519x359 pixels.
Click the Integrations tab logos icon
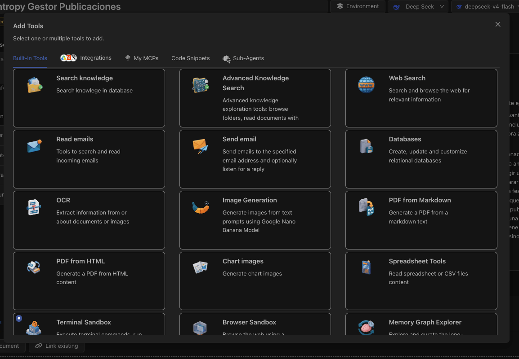click(68, 58)
